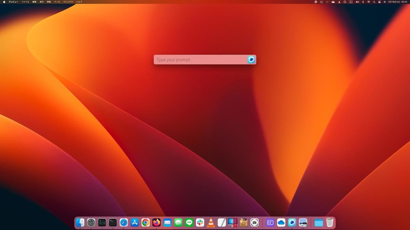Click the Copilot icon in the prompt bar

251,60
